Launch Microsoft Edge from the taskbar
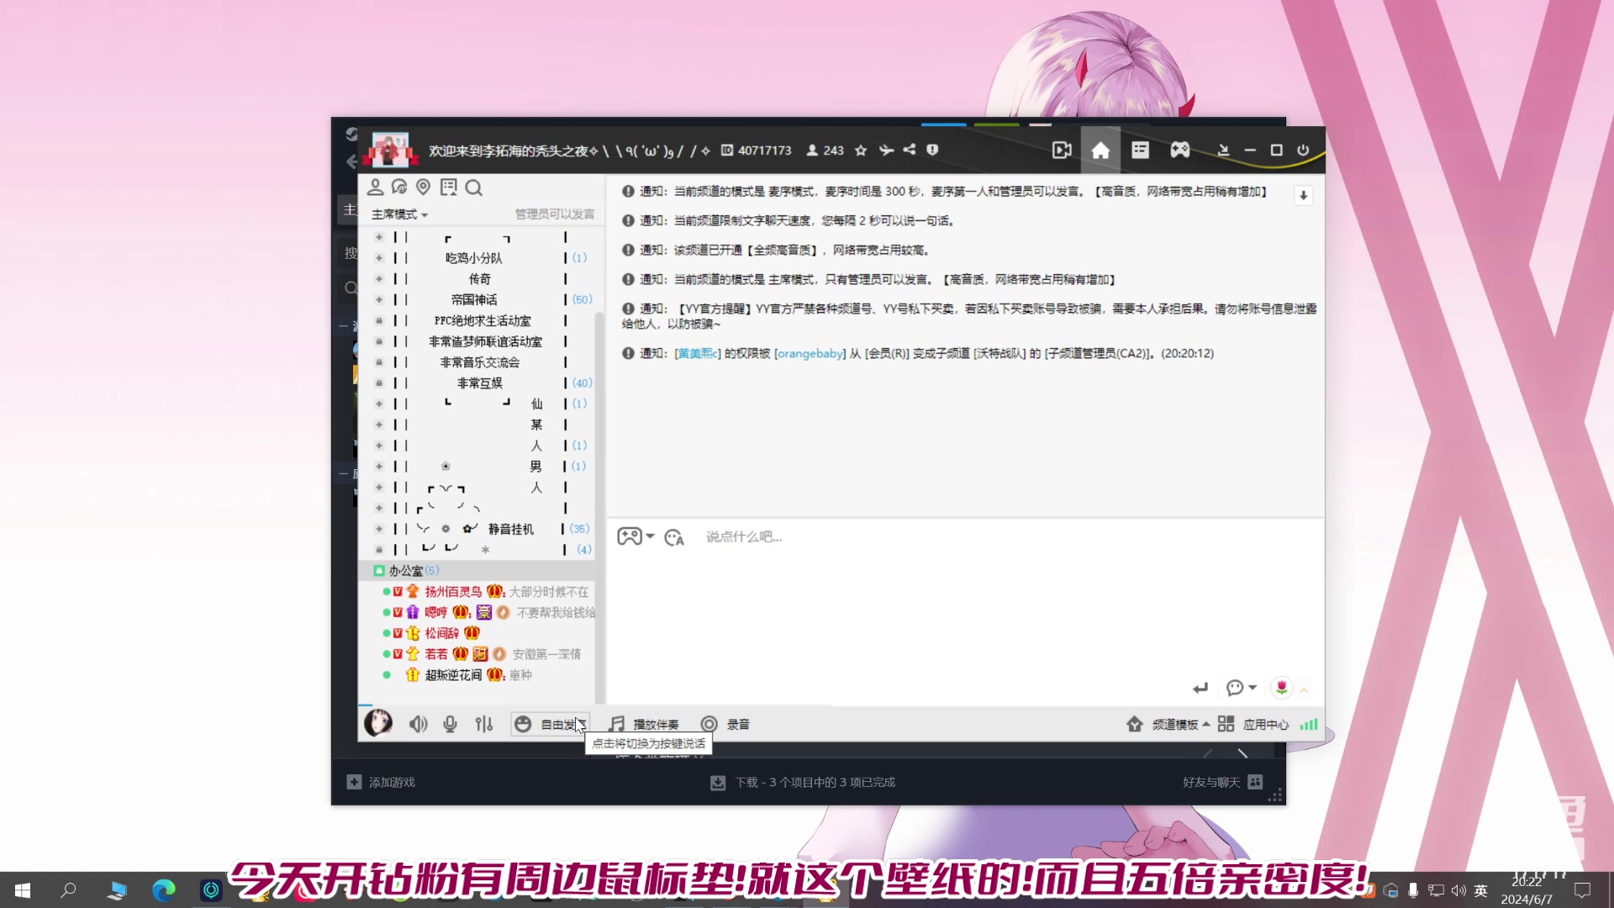 pyautogui.click(x=164, y=890)
